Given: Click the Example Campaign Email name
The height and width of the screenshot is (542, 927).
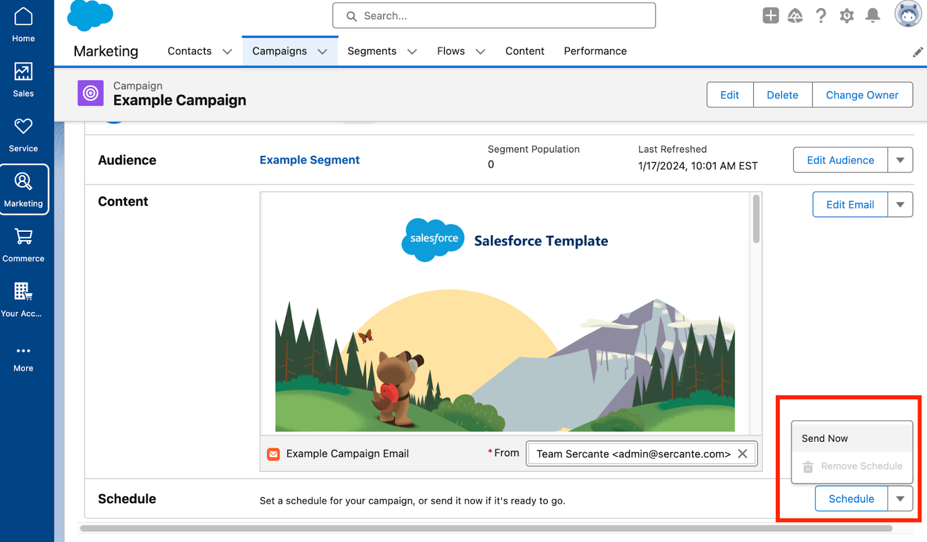Looking at the screenshot, I should 348,454.
